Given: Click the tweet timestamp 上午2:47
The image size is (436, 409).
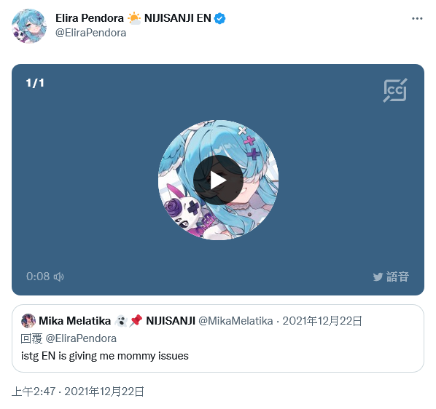Looking at the screenshot, I should point(34,392).
